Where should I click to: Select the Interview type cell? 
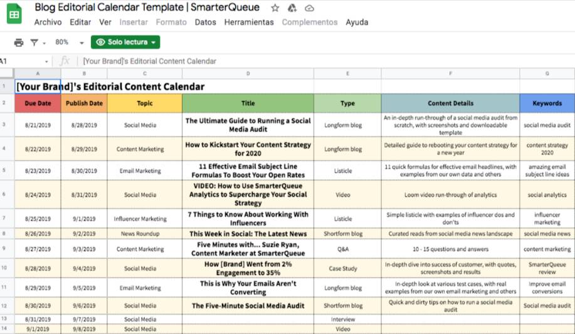pyautogui.click(x=347, y=319)
